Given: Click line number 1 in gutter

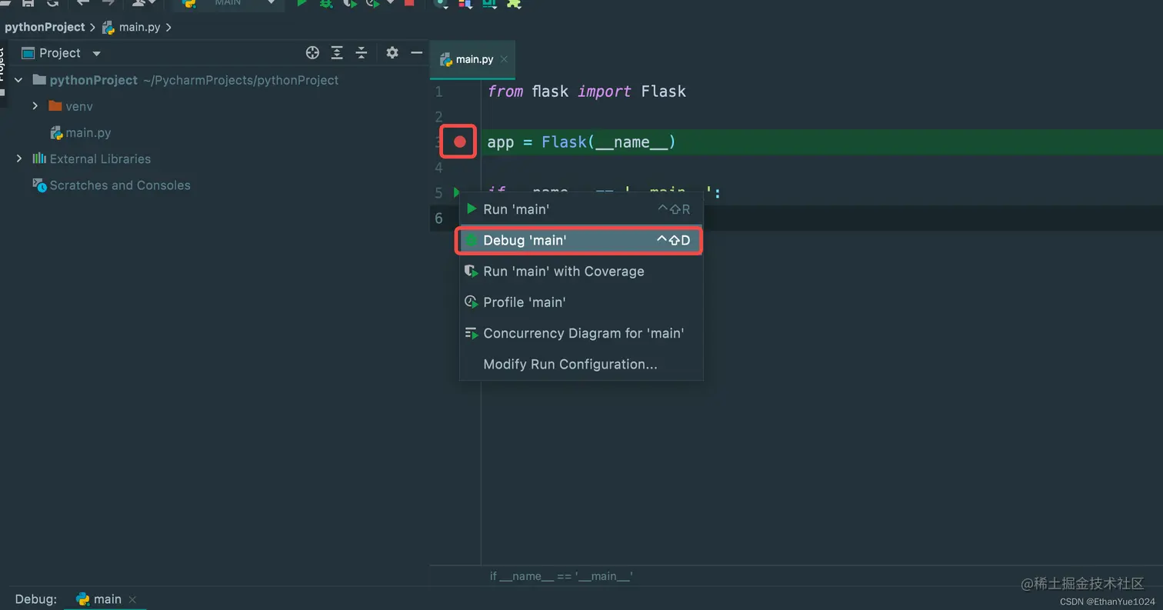Looking at the screenshot, I should coord(439,92).
